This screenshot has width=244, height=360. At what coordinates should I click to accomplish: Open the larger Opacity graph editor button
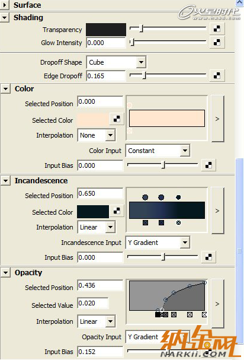tap(217, 304)
